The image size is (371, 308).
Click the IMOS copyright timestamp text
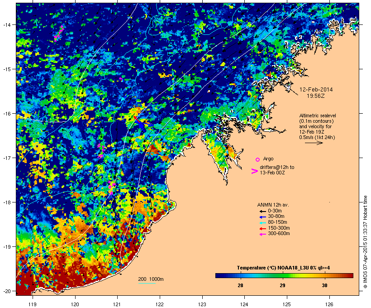365,242
